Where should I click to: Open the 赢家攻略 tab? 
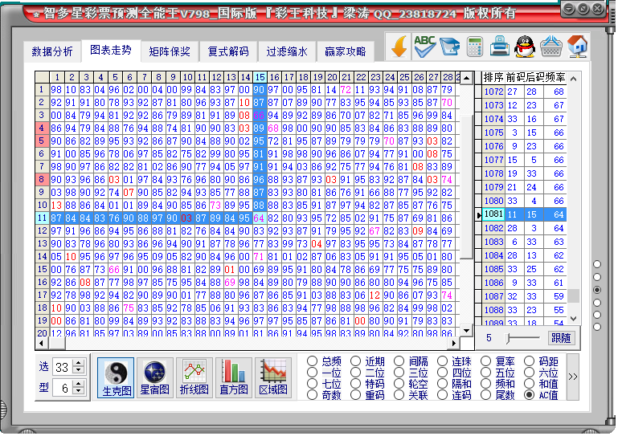[346, 51]
